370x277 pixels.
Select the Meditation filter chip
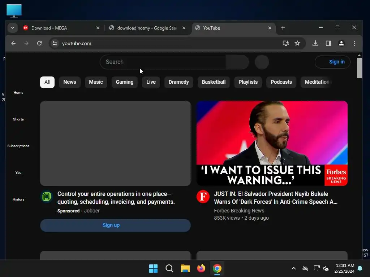point(317,82)
